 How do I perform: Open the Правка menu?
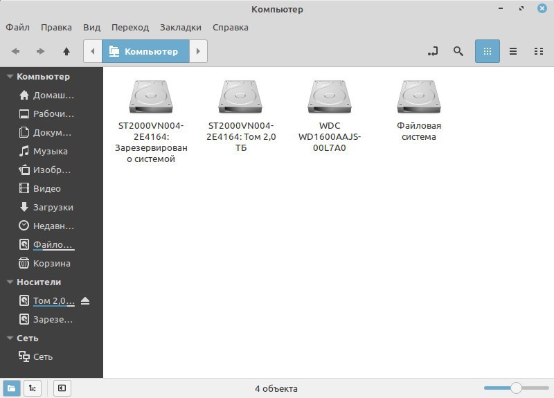coord(56,27)
